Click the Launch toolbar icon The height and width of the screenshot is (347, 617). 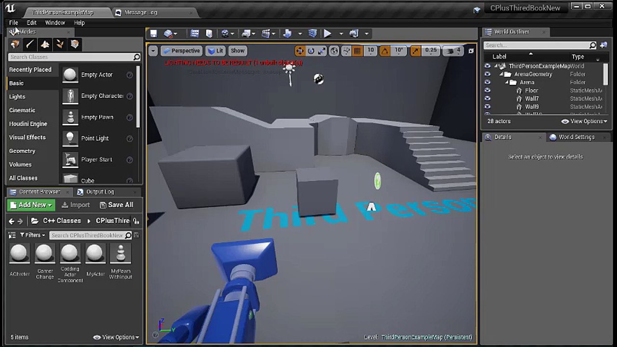(x=354, y=33)
